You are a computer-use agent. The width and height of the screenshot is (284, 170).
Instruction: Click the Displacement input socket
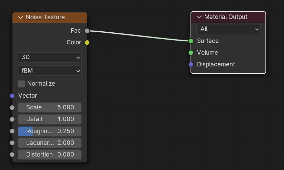click(191, 64)
